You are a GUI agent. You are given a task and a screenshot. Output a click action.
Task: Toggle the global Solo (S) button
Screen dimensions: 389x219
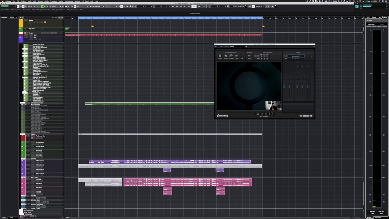37,6
